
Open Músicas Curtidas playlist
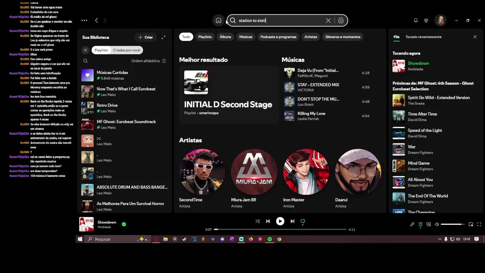tap(125, 75)
